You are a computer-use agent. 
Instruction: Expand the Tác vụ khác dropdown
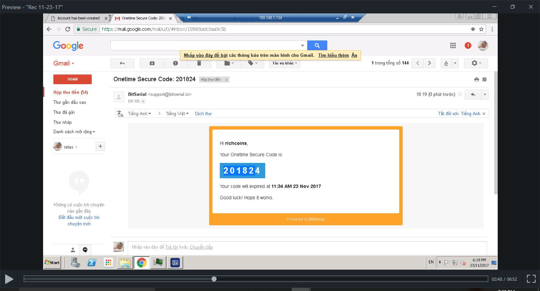tap(285, 63)
